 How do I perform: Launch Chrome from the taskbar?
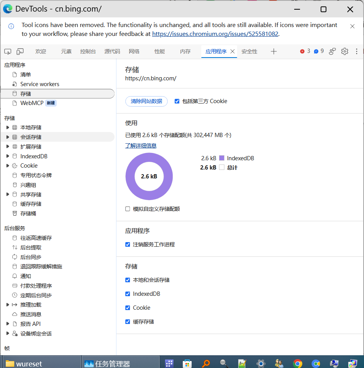tap(297, 363)
